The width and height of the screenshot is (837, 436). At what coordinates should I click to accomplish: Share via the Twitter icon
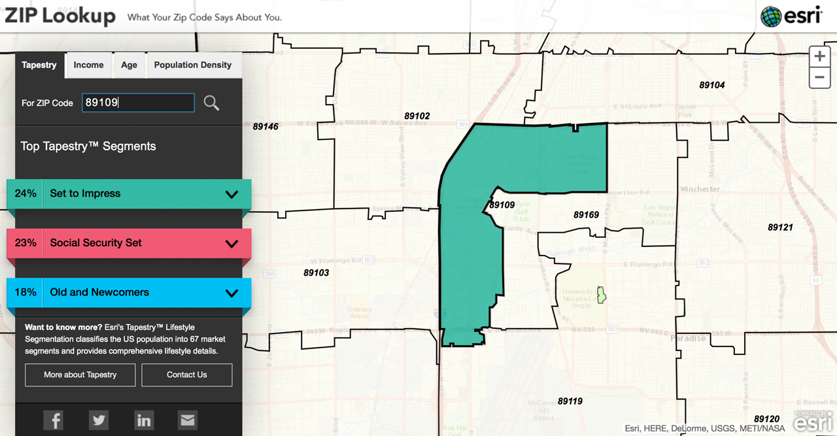coord(99,420)
